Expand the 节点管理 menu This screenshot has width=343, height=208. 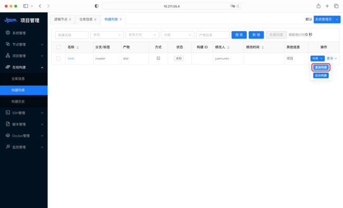(x=42, y=44)
